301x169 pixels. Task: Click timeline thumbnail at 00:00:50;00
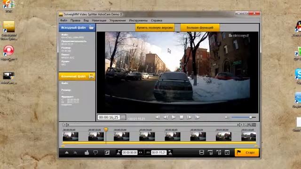pos(198,137)
